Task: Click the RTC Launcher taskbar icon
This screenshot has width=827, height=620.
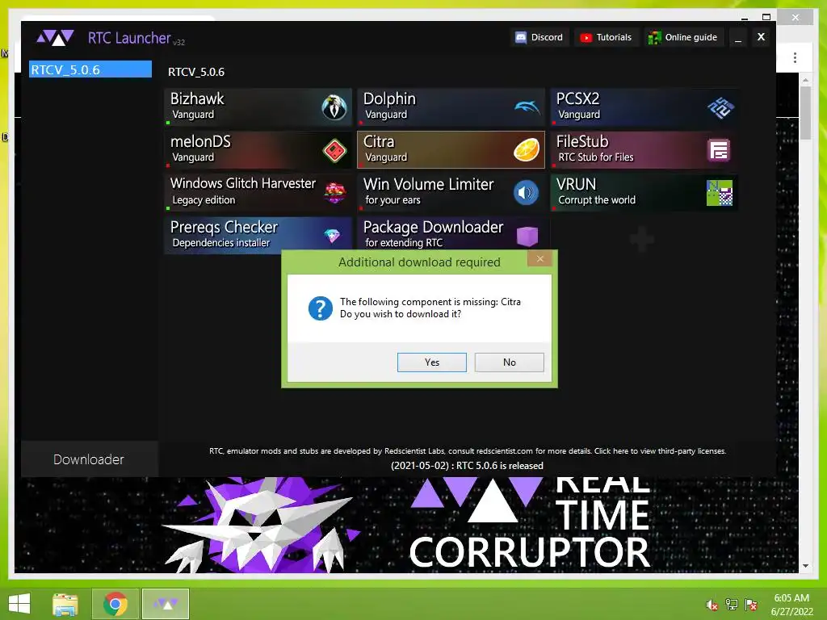Action: (x=166, y=604)
